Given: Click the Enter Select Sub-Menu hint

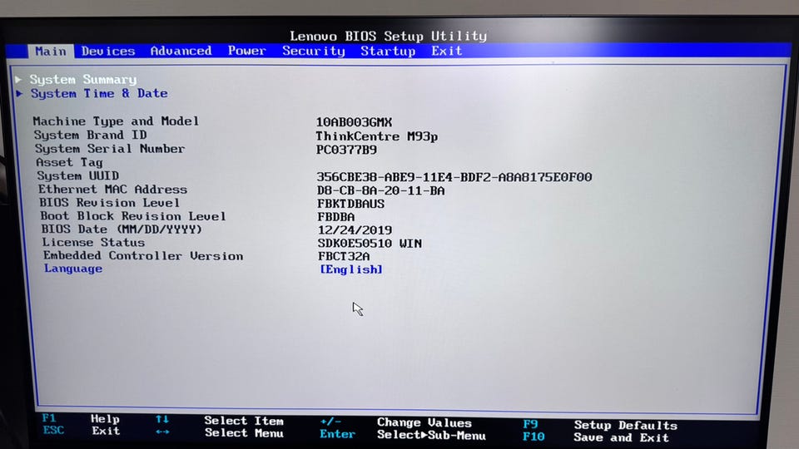Looking at the screenshot, I should (x=403, y=435).
